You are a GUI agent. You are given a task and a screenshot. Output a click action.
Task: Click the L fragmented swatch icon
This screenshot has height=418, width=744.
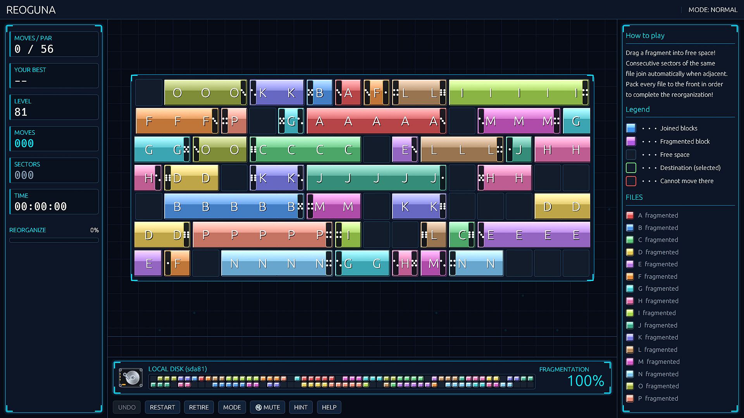pyautogui.click(x=630, y=349)
